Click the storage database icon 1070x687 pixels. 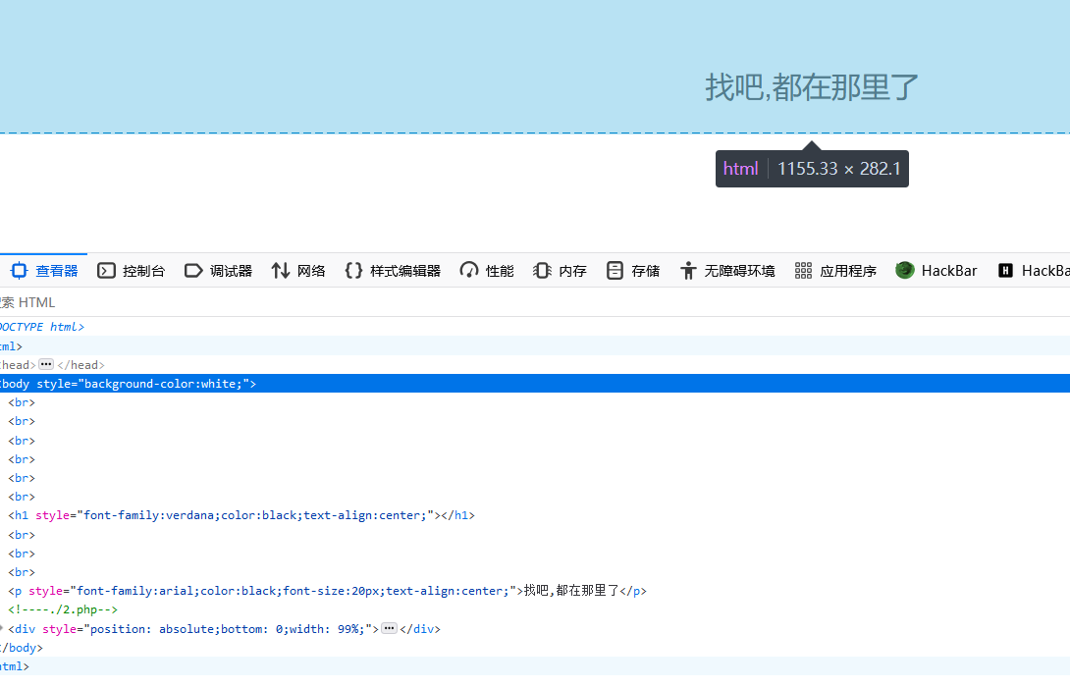(x=615, y=271)
